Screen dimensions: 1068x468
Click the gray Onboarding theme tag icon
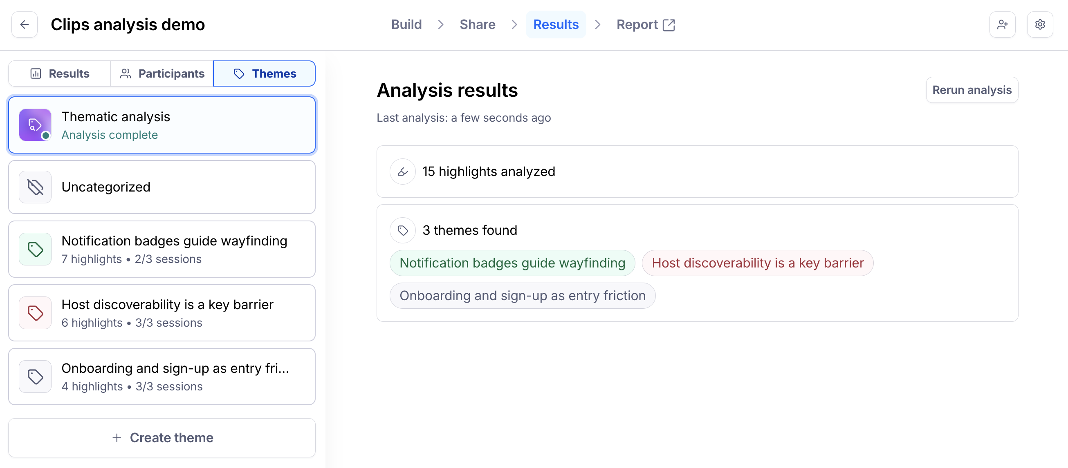pos(35,377)
